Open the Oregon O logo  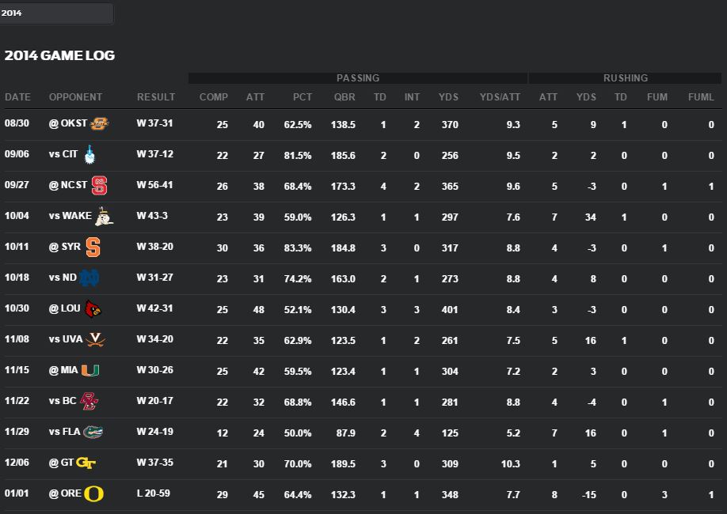94,494
